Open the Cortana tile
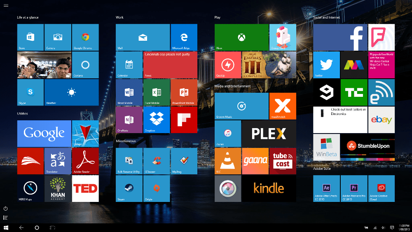Viewport: 412px width, 232px height. click(85, 65)
